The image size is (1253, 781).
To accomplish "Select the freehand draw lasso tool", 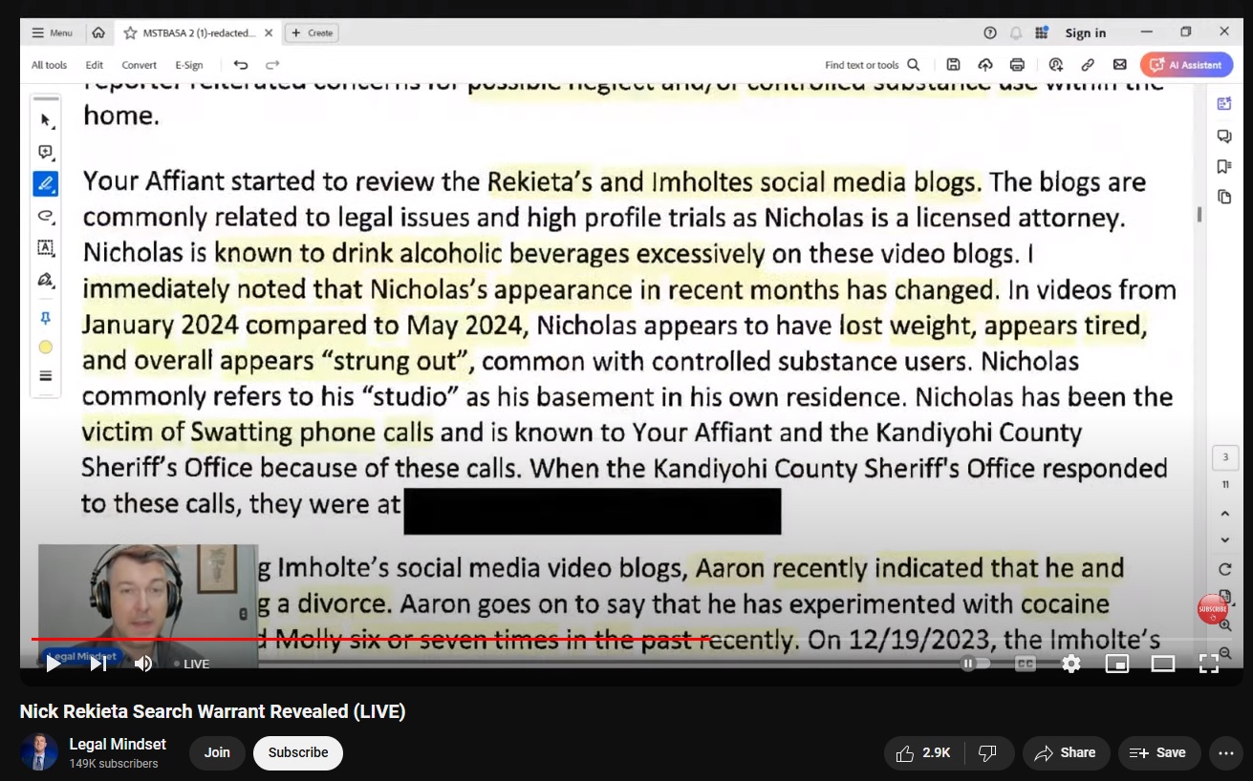I will click(x=45, y=216).
